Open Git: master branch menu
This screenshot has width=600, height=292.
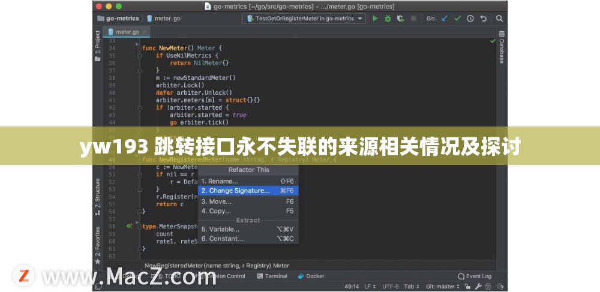(443, 286)
